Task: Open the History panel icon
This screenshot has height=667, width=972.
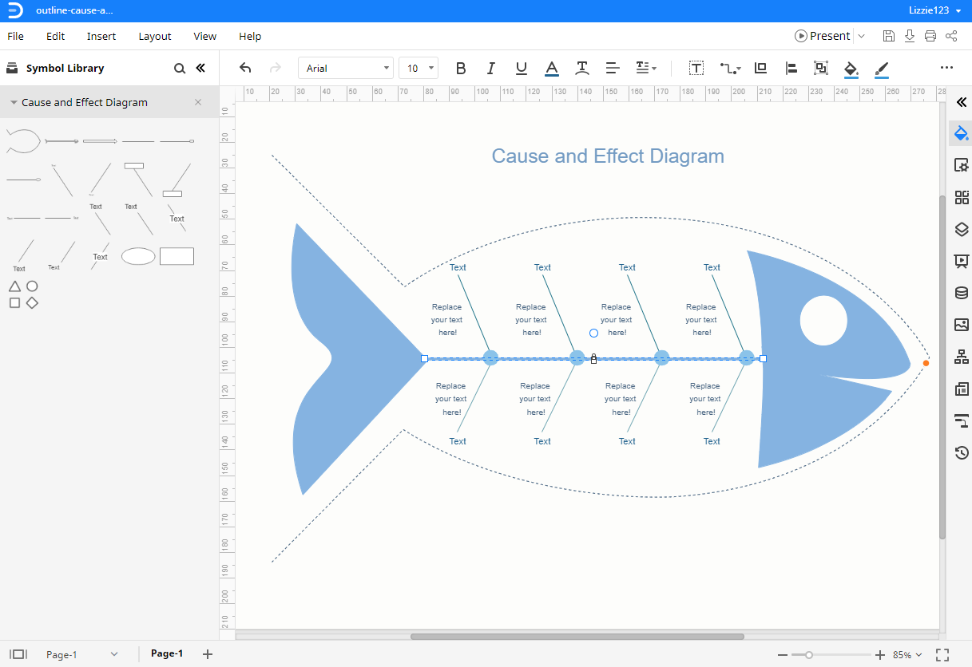Action: [961, 453]
